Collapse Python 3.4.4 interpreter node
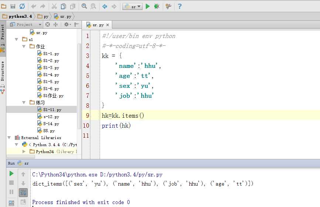The image size is (320, 207). [17, 145]
